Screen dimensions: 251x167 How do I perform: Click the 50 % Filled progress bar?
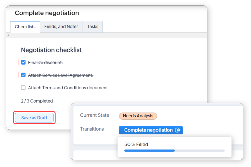174,151
